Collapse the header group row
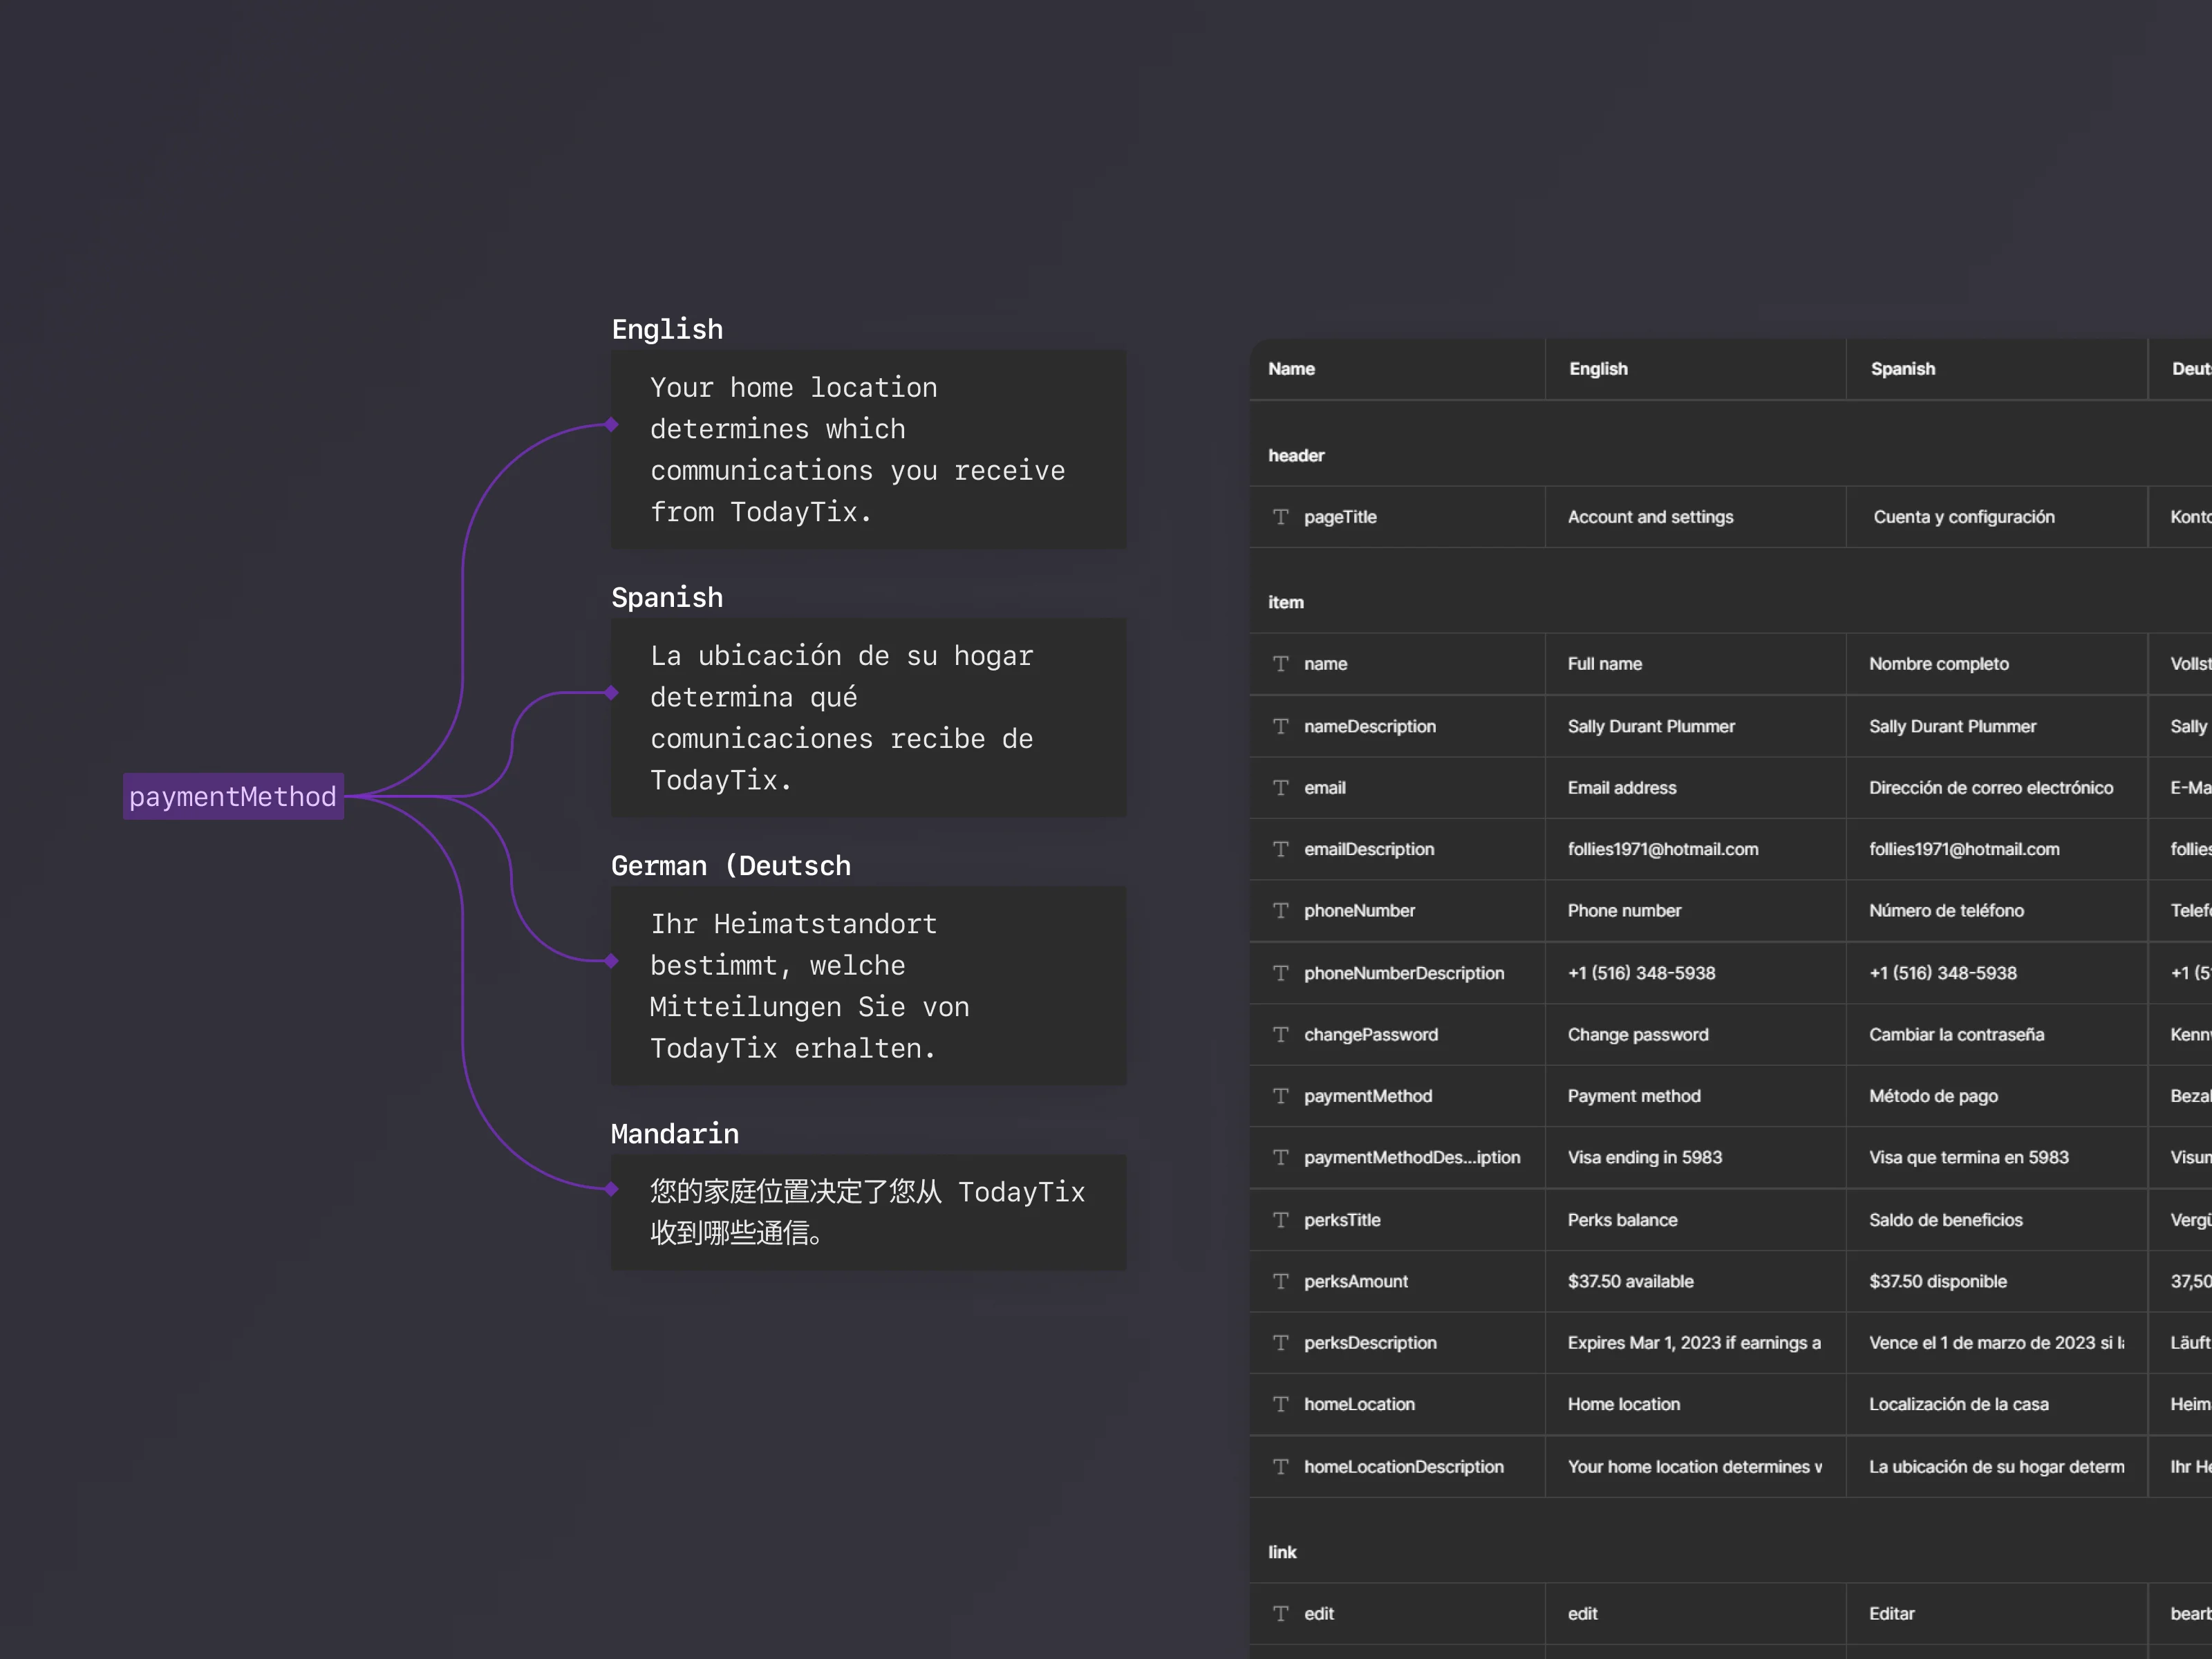 (1296, 456)
